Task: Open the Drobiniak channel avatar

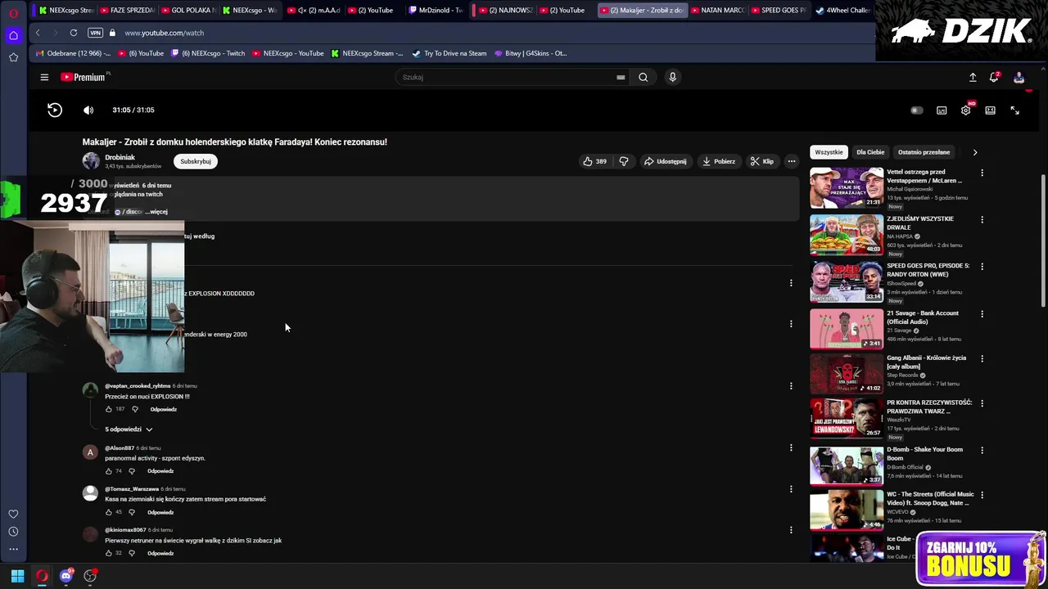Action: [x=91, y=160]
